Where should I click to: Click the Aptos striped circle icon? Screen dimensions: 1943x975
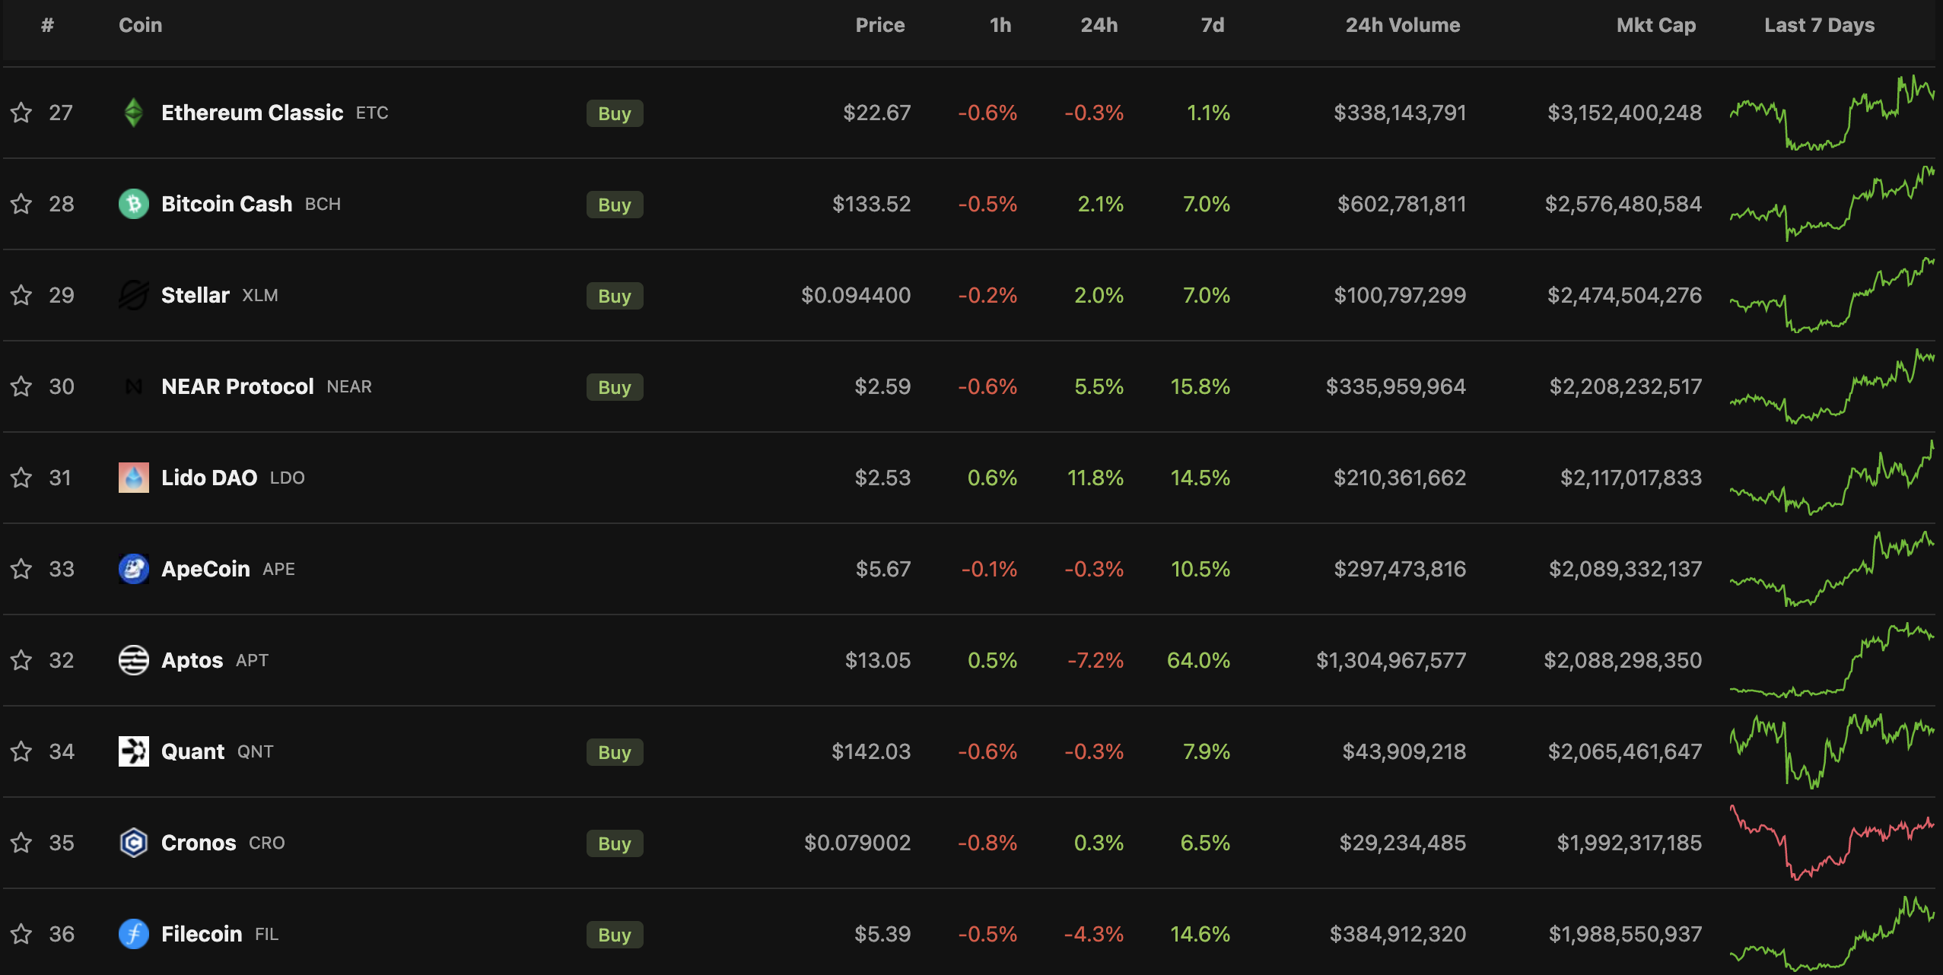133,660
